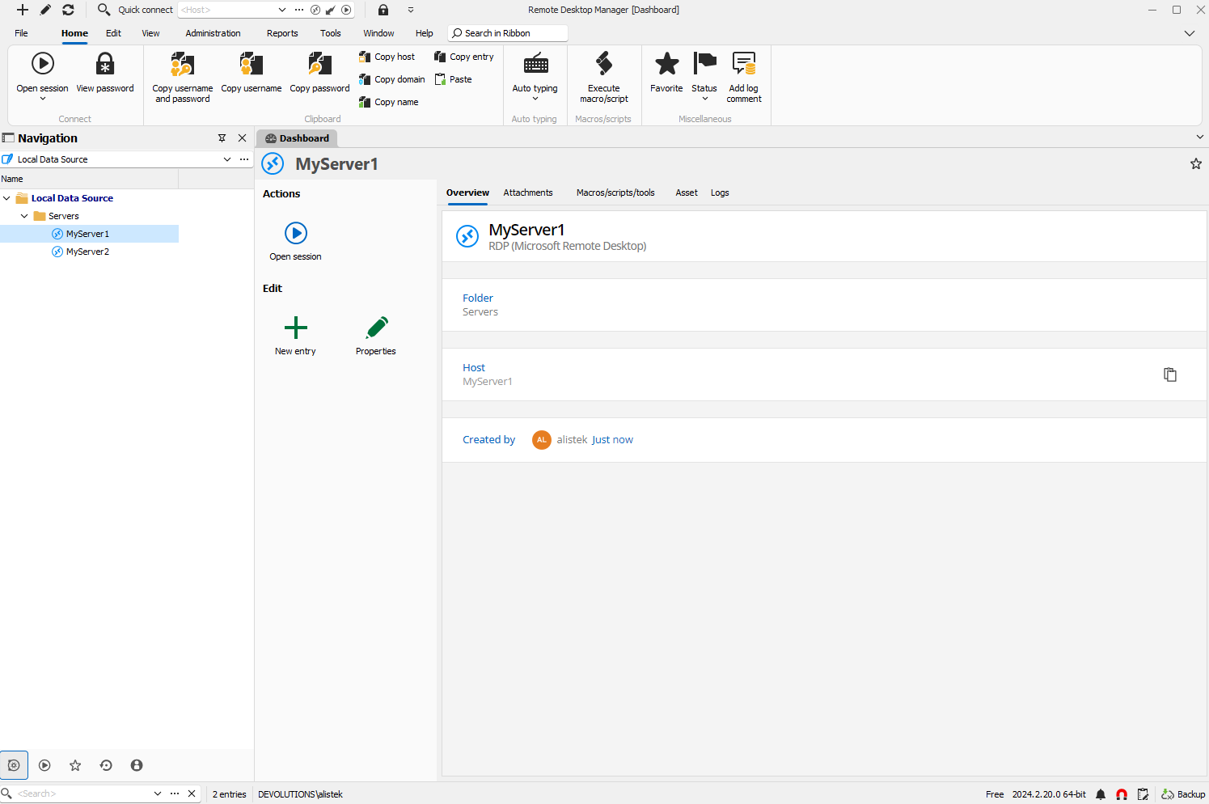Close the Navigation panel
1209x804 pixels.
[242, 138]
